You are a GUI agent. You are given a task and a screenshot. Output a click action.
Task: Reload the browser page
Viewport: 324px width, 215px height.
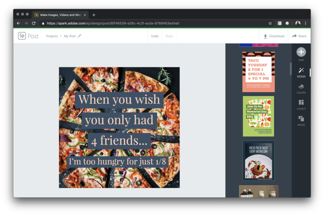(x=34, y=23)
